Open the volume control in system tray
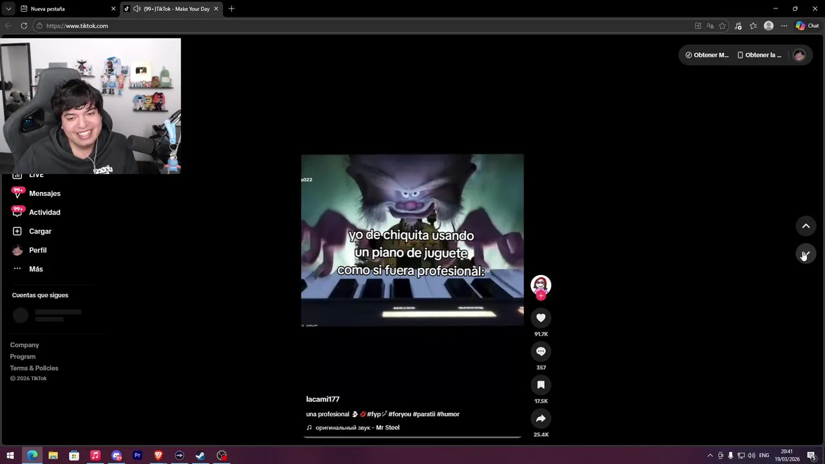 click(x=752, y=456)
